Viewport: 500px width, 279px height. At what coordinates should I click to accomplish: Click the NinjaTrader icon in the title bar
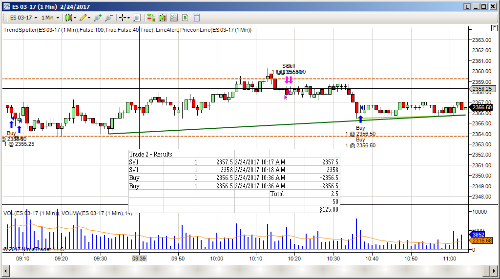click(7, 6)
